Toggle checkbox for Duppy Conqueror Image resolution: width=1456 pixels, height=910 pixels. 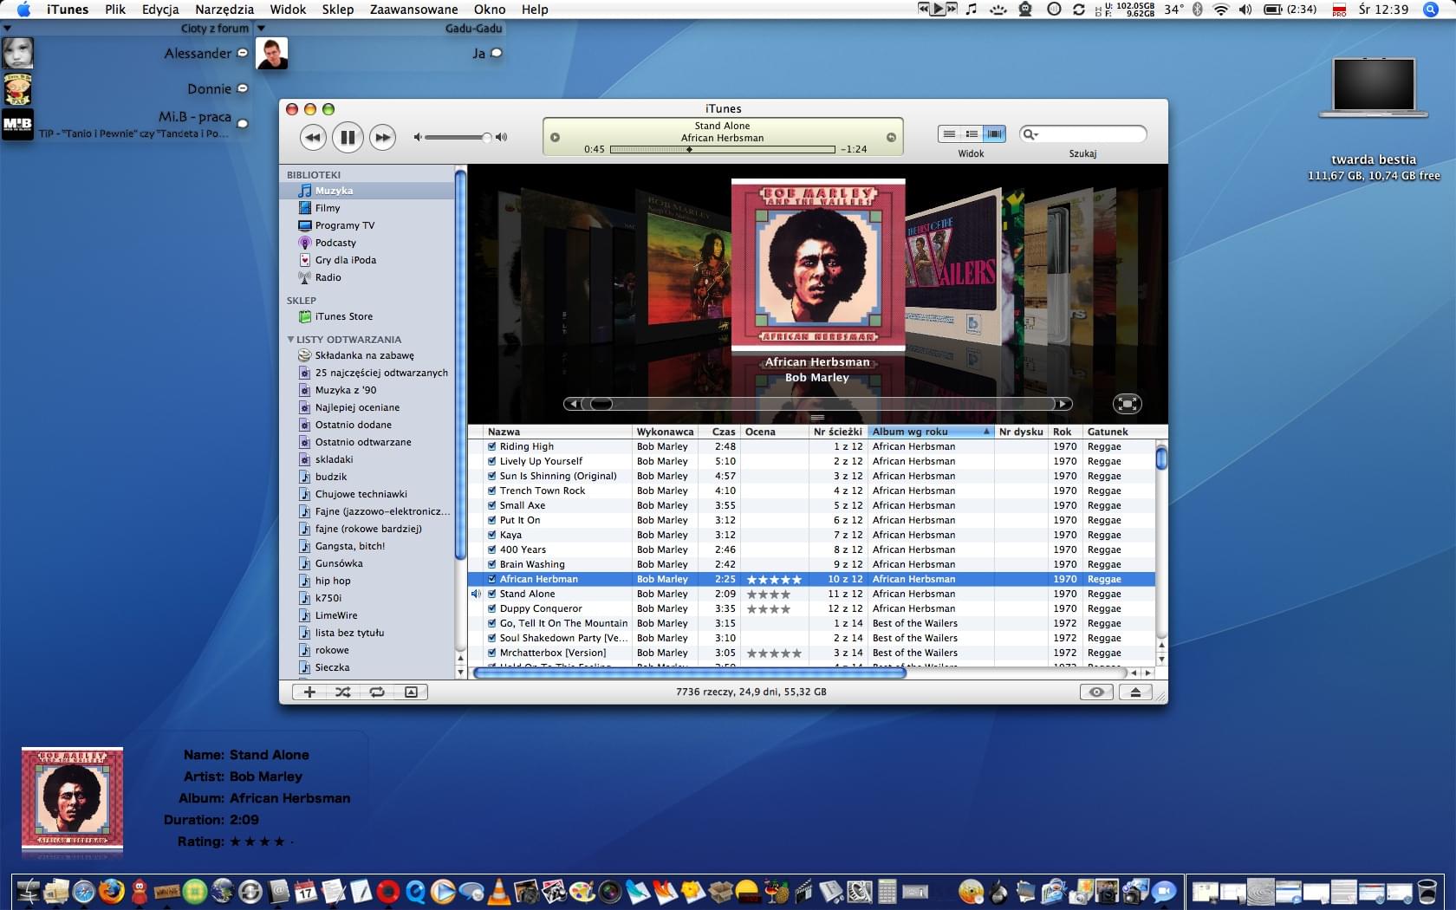click(491, 609)
